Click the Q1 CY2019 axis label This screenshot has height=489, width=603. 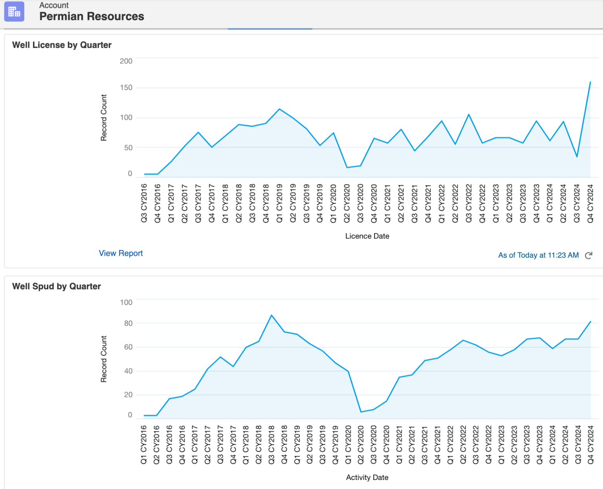[x=280, y=203]
